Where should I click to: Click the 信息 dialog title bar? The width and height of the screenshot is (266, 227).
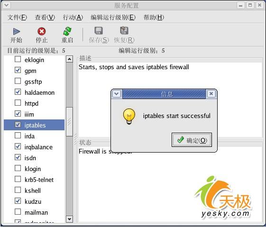[x=164, y=94]
